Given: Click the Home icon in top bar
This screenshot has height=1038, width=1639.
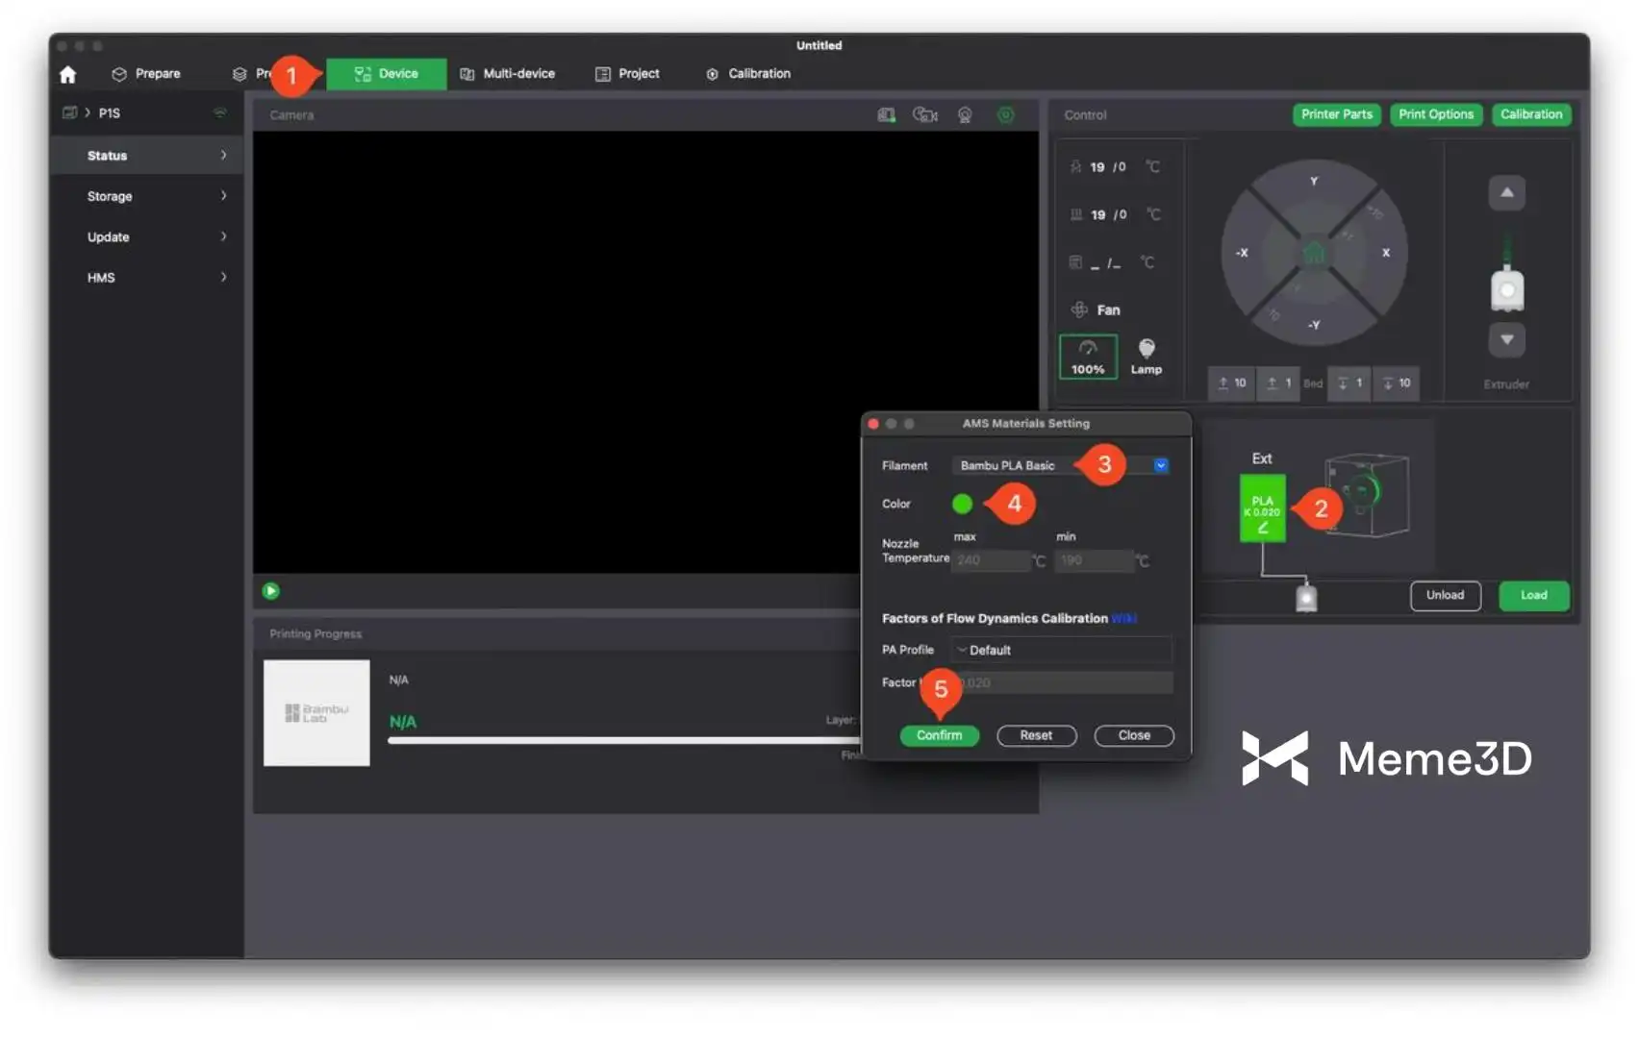Looking at the screenshot, I should pos(67,74).
